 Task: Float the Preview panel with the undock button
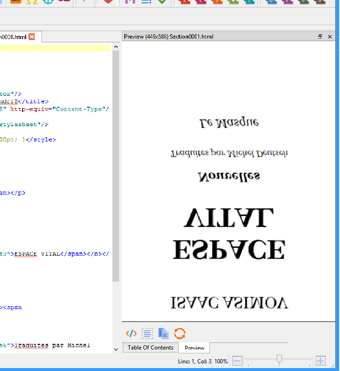point(320,37)
